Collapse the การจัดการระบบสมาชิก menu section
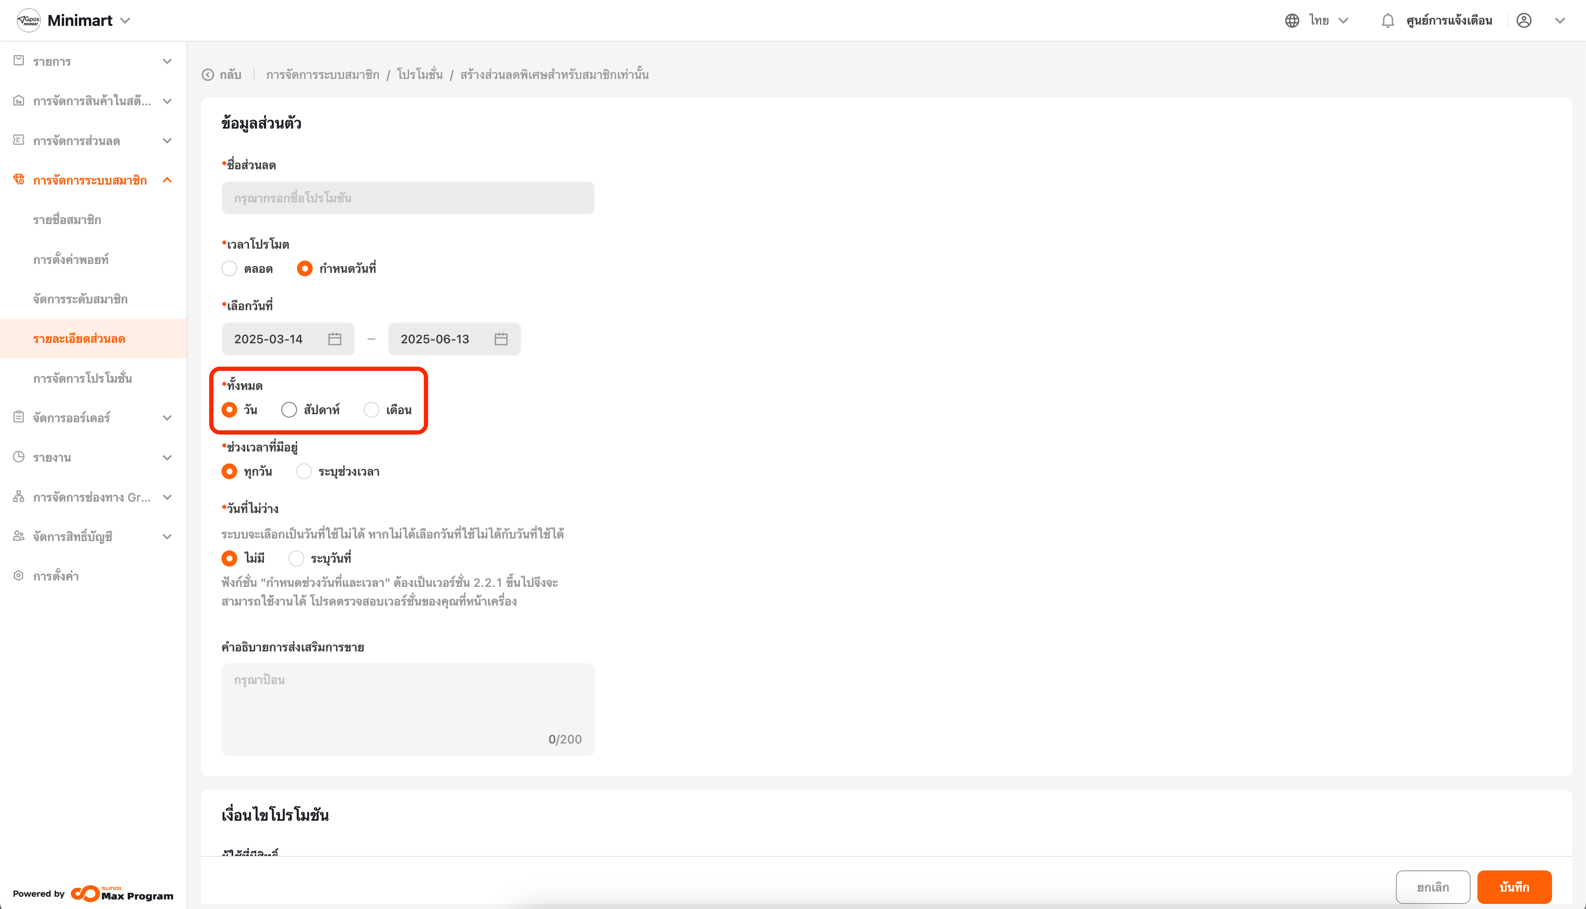This screenshot has height=909, width=1586. tap(167, 180)
